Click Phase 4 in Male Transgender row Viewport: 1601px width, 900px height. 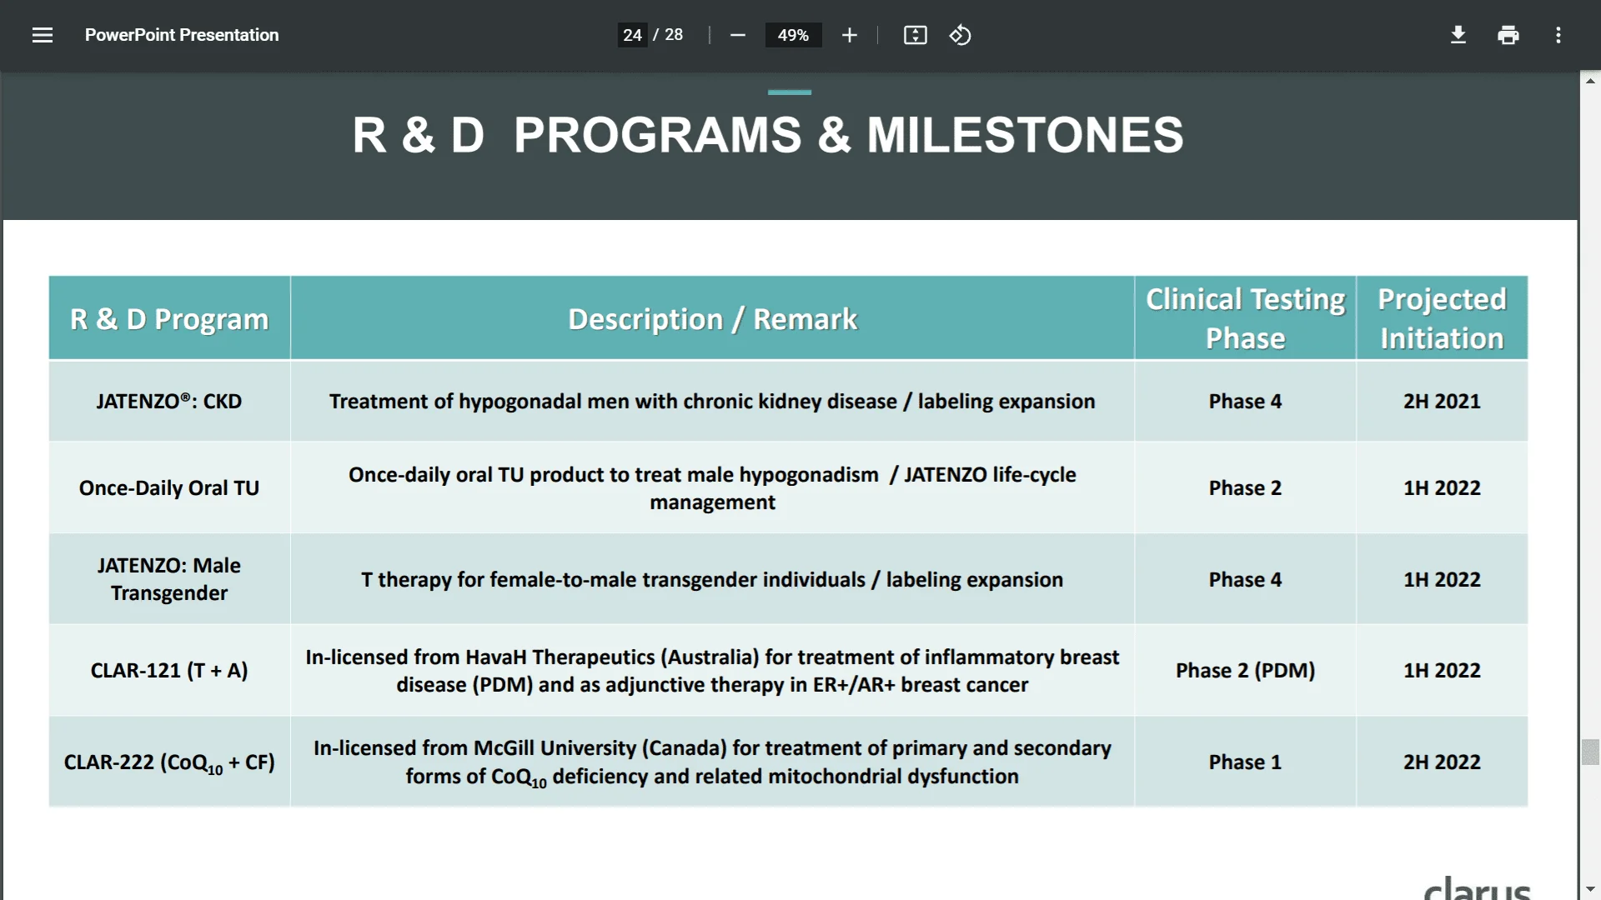(1245, 579)
